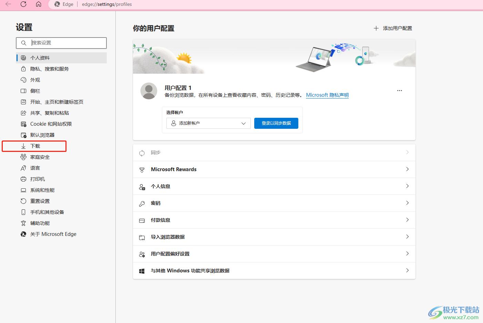Expand the 密码 row chevron
The image size is (483, 323).
click(x=407, y=203)
